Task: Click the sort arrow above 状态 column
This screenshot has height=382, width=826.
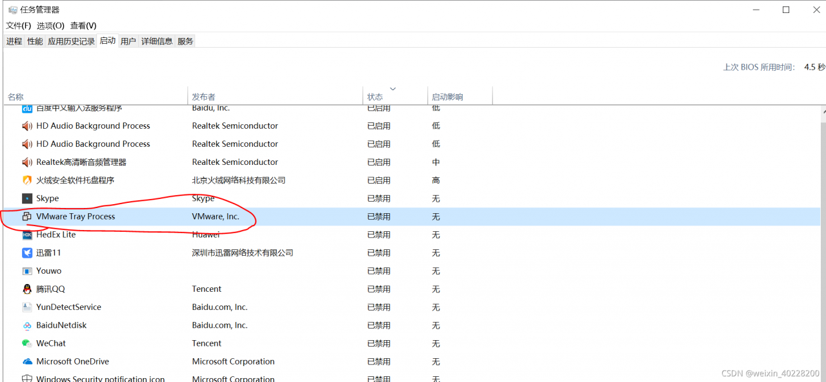Action: [393, 89]
